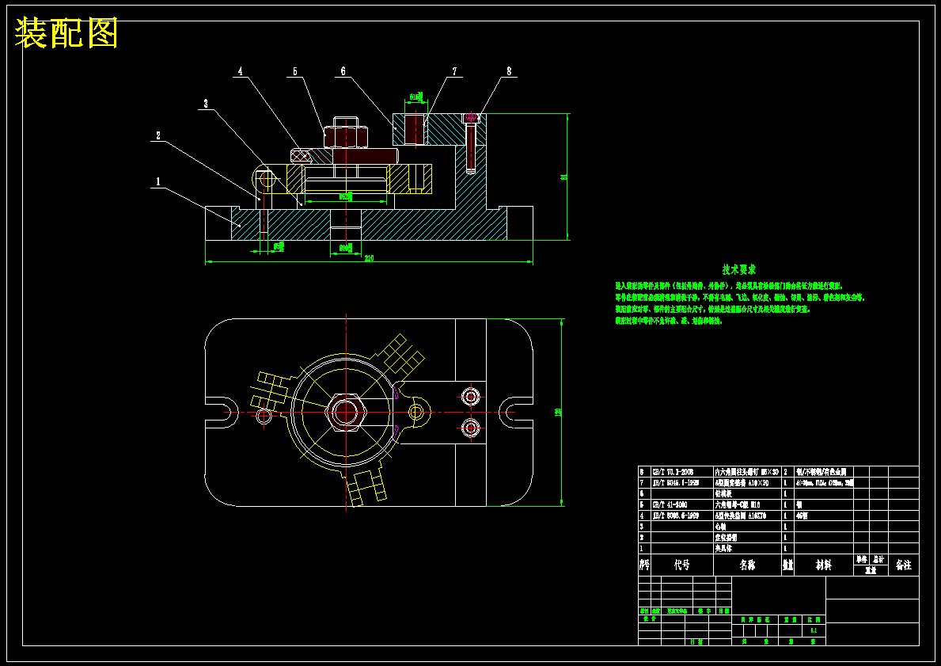Select requirement line starting 装配过程中零件

tap(669, 321)
